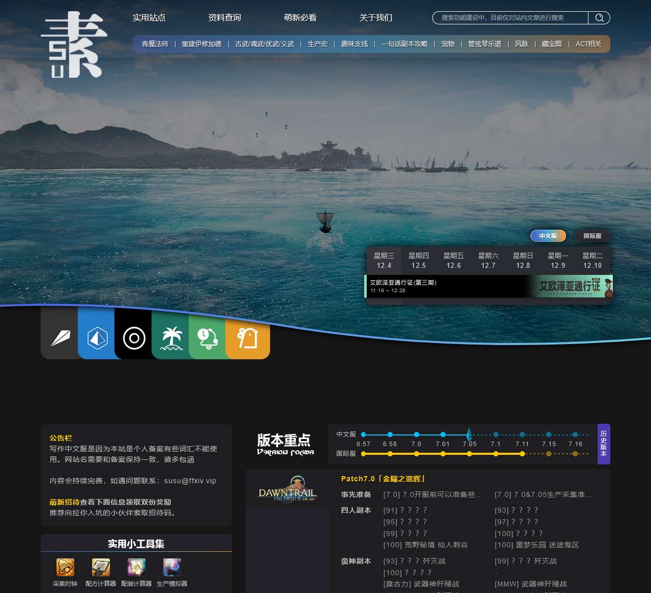Launch the 配装计算器 tool icon
This screenshot has height=593, width=651.
tap(136, 567)
